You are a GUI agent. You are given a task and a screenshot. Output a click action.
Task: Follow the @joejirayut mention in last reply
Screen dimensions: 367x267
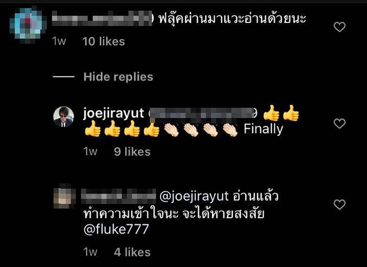pos(194,196)
